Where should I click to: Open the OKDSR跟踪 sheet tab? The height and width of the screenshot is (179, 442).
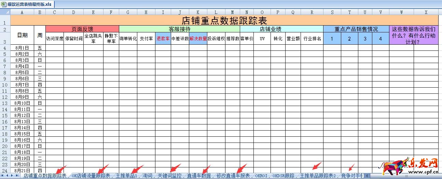point(283,176)
